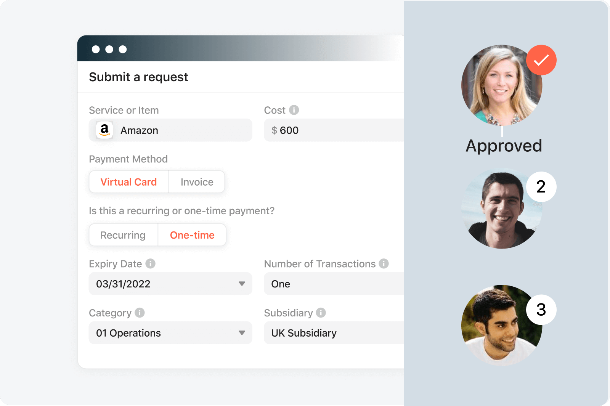Select Virtual Card payment method
Screen dimensions: 610x406
tap(129, 182)
